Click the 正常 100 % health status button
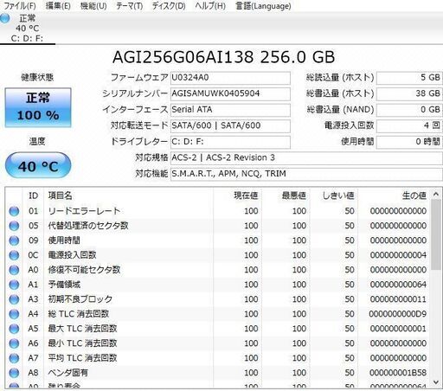The image size is (443, 391). click(38, 107)
